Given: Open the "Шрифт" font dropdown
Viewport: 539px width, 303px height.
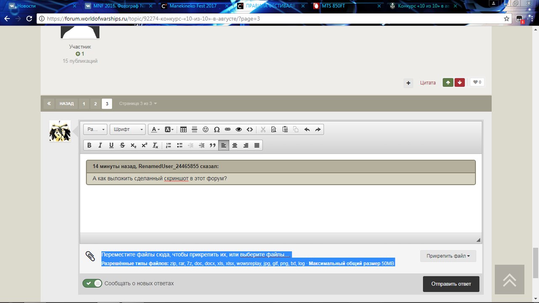Looking at the screenshot, I should 128,130.
